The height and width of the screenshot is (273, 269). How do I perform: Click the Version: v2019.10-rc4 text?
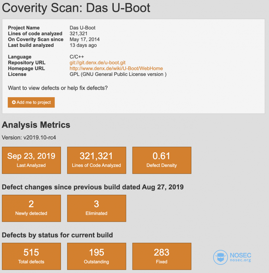point(29,138)
